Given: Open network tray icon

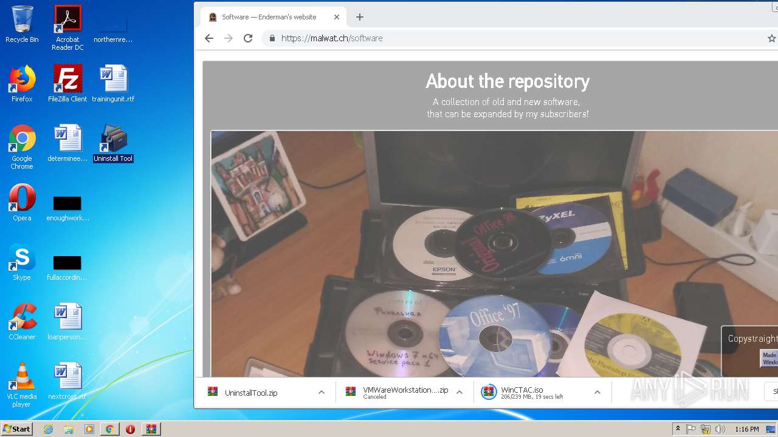Looking at the screenshot, I should tap(706, 429).
